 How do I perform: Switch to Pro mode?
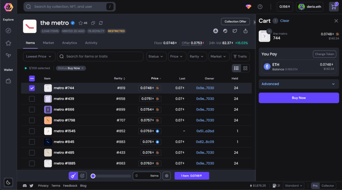315,186
